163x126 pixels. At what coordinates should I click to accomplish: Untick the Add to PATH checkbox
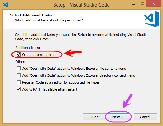pos(18,89)
